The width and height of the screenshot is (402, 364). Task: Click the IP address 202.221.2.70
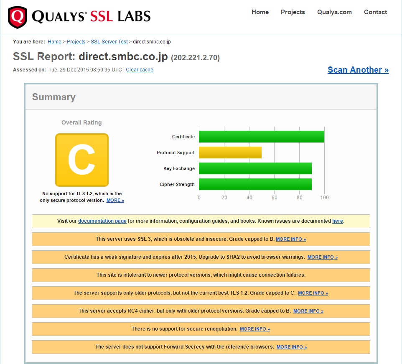[x=196, y=58]
